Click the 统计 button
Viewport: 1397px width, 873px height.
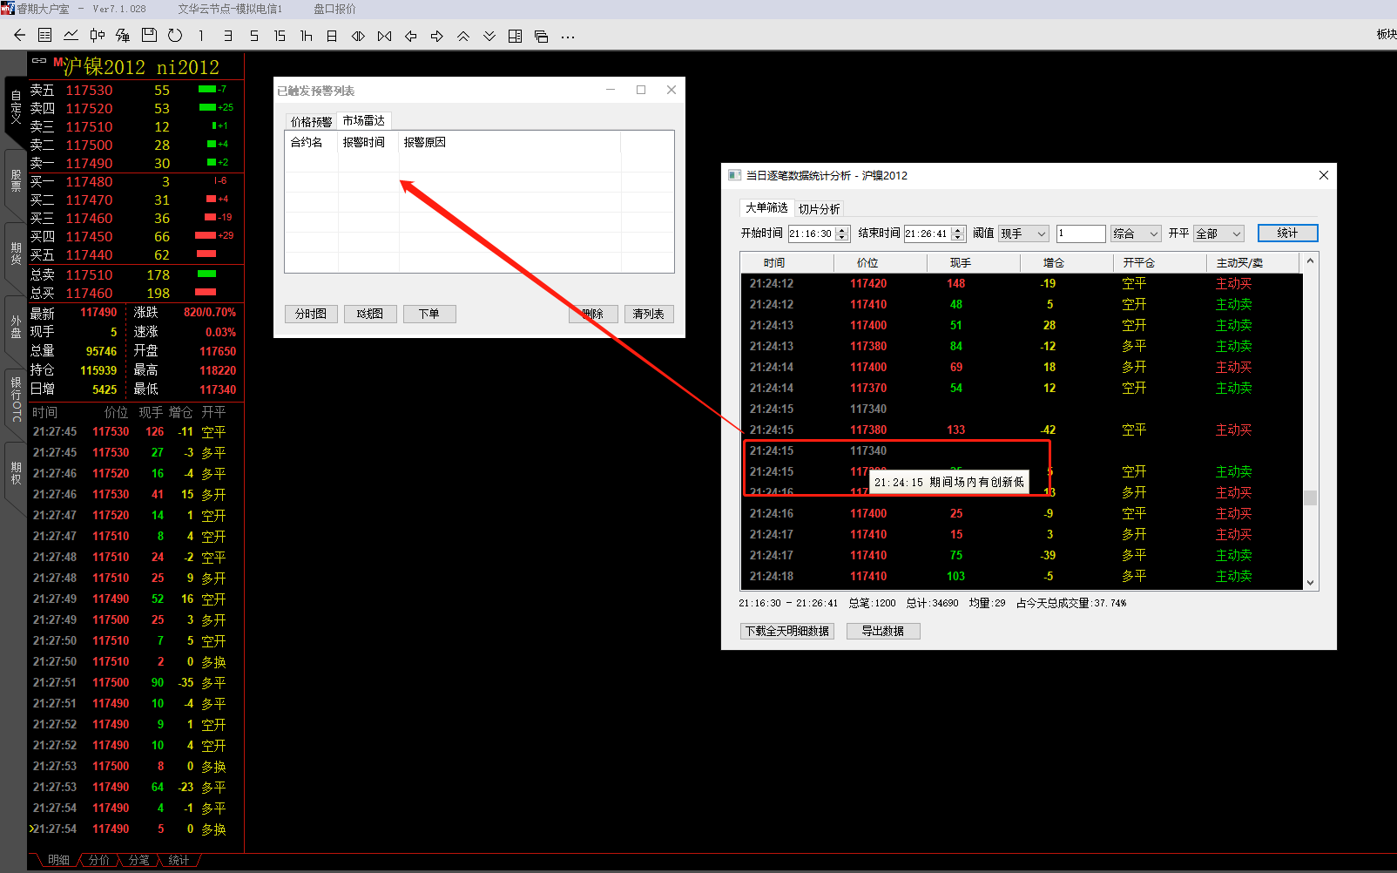[1287, 233]
